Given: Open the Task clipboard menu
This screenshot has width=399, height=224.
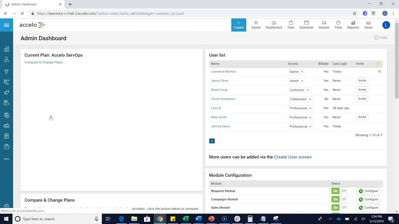Looking at the screenshot, I should coord(291,25).
